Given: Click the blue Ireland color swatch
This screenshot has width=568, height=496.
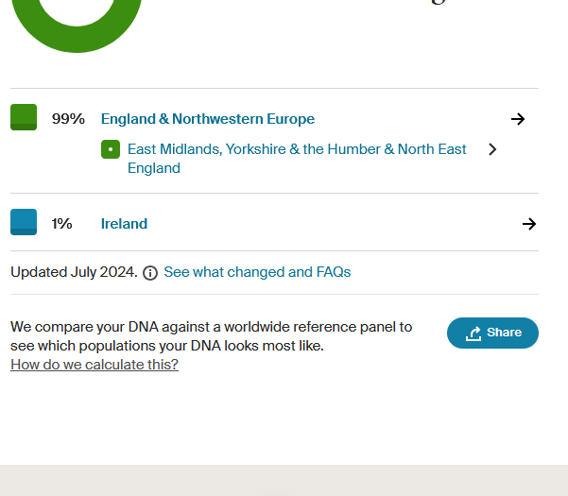Looking at the screenshot, I should pyautogui.click(x=24, y=223).
